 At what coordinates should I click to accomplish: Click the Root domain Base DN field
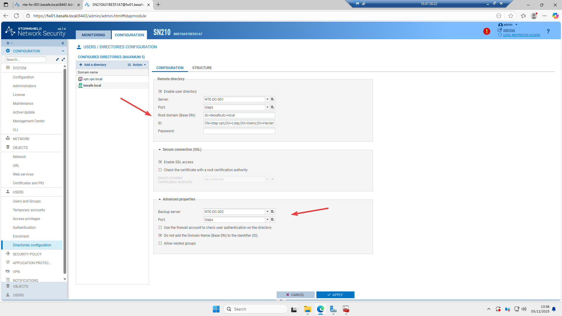239,115
